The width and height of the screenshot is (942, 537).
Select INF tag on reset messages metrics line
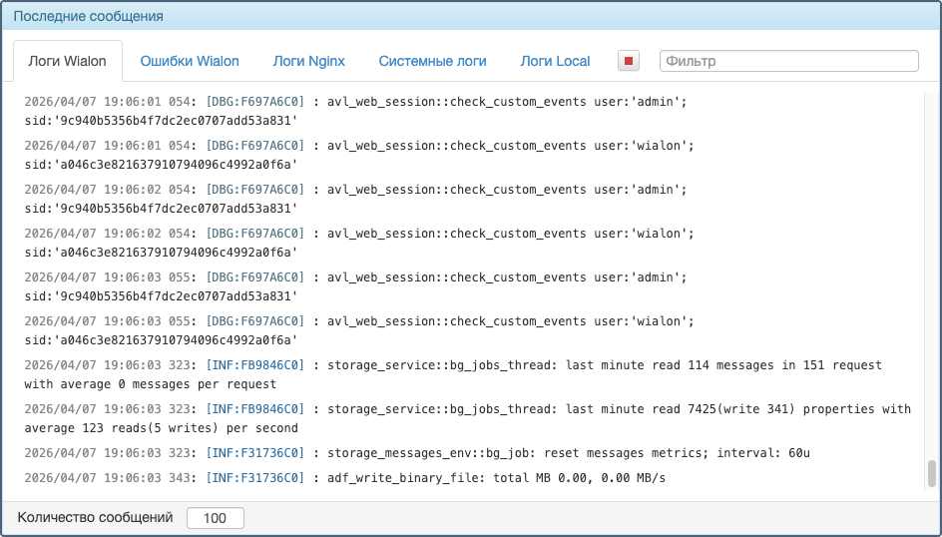254,453
